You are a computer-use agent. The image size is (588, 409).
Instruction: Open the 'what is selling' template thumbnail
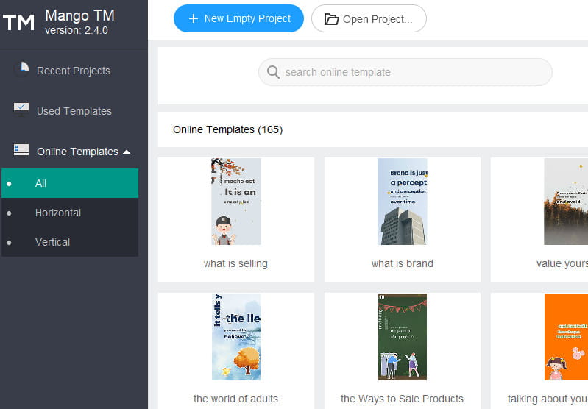click(236, 202)
